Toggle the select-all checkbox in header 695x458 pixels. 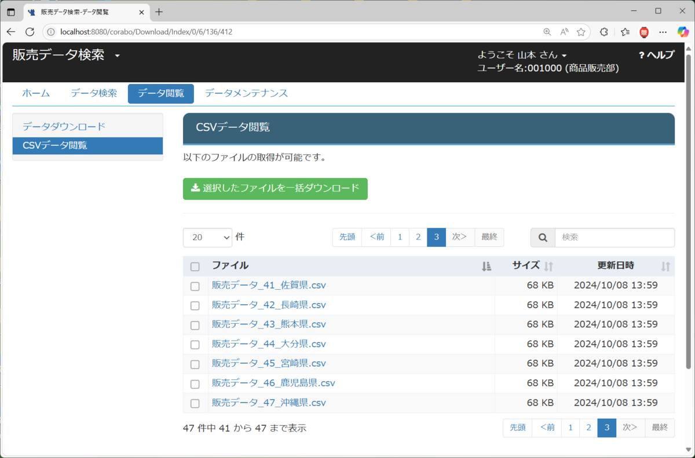point(195,267)
